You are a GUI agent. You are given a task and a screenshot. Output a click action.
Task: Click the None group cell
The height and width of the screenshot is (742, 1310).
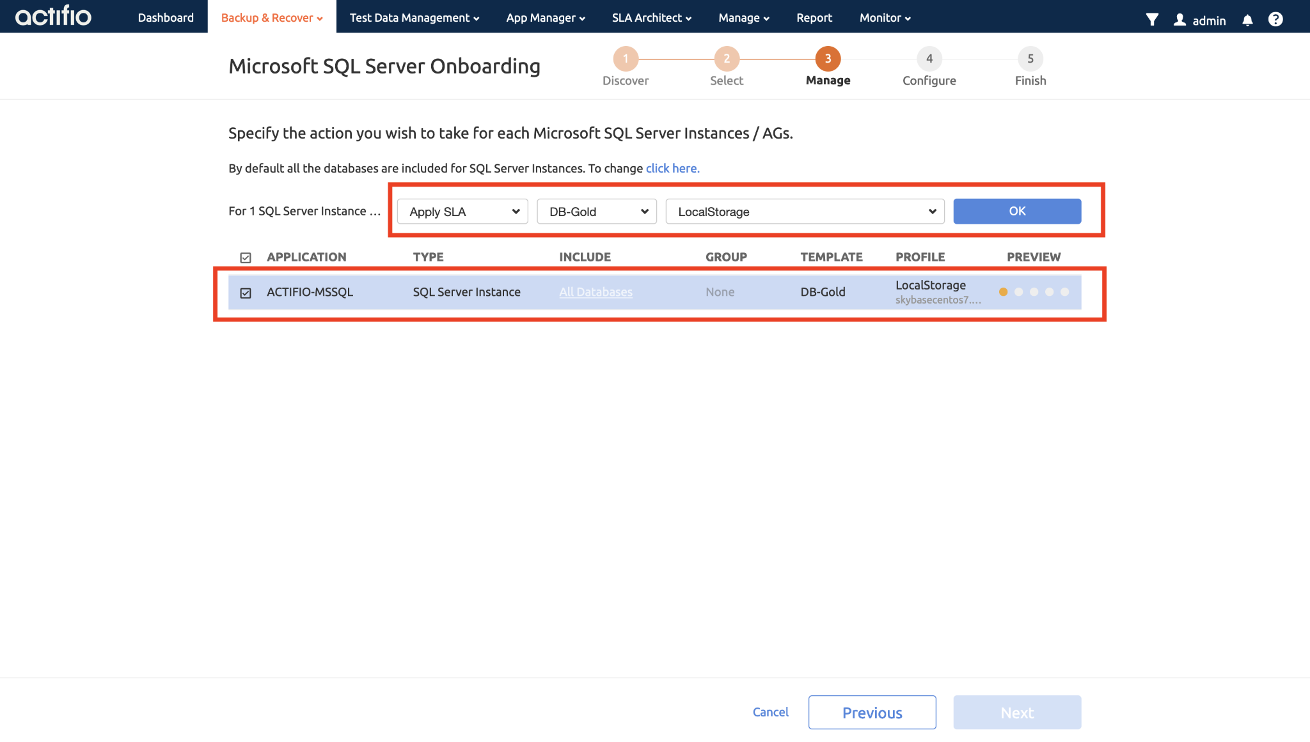720,292
